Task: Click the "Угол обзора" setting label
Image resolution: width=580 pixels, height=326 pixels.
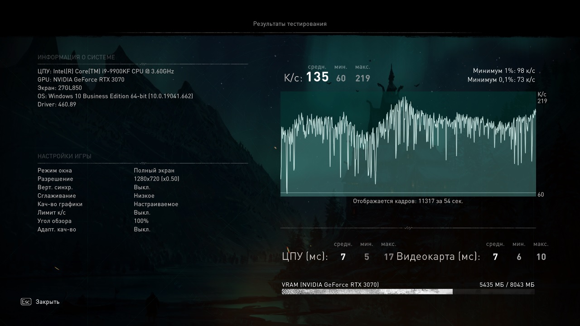Action: 54,221
